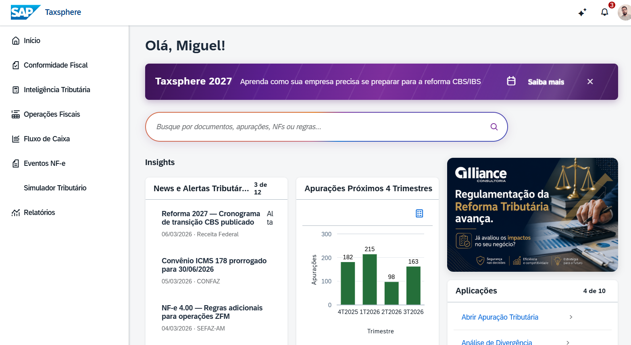Go to Início via the home icon
The image size is (631, 345).
(16, 41)
